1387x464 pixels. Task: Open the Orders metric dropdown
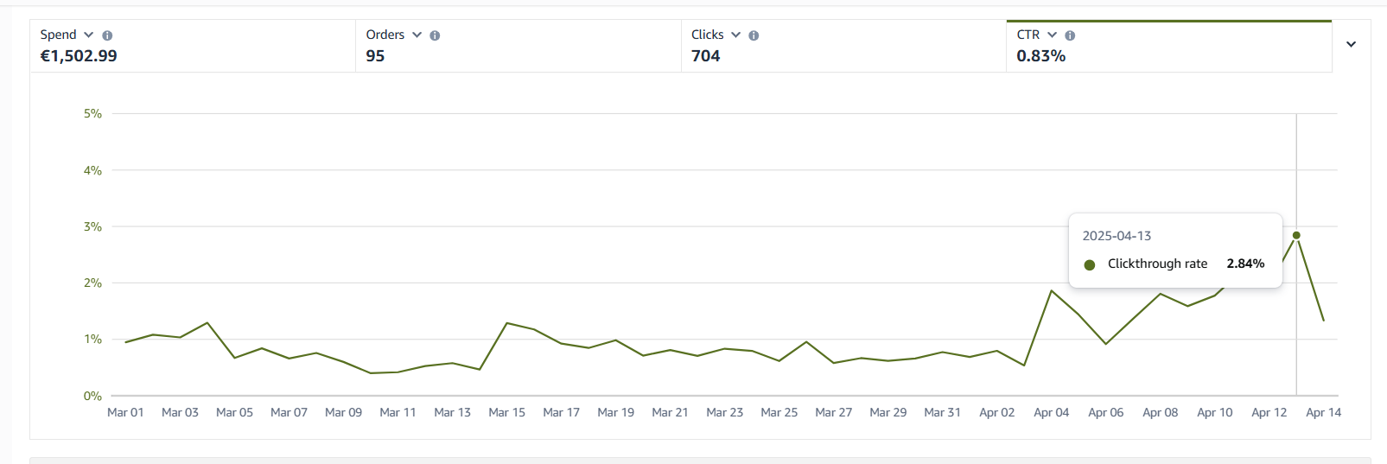pyautogui.click(x=417, y=35)
